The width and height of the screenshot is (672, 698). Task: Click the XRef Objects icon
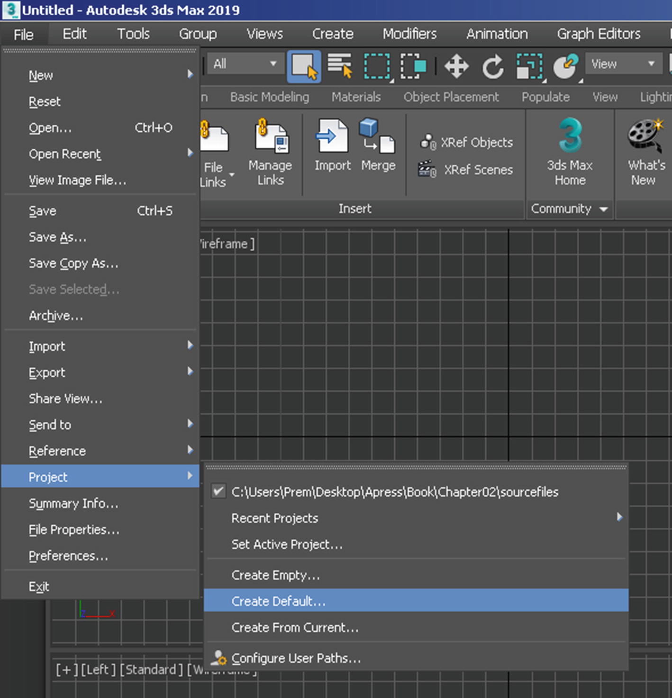(x=428, y=142)
